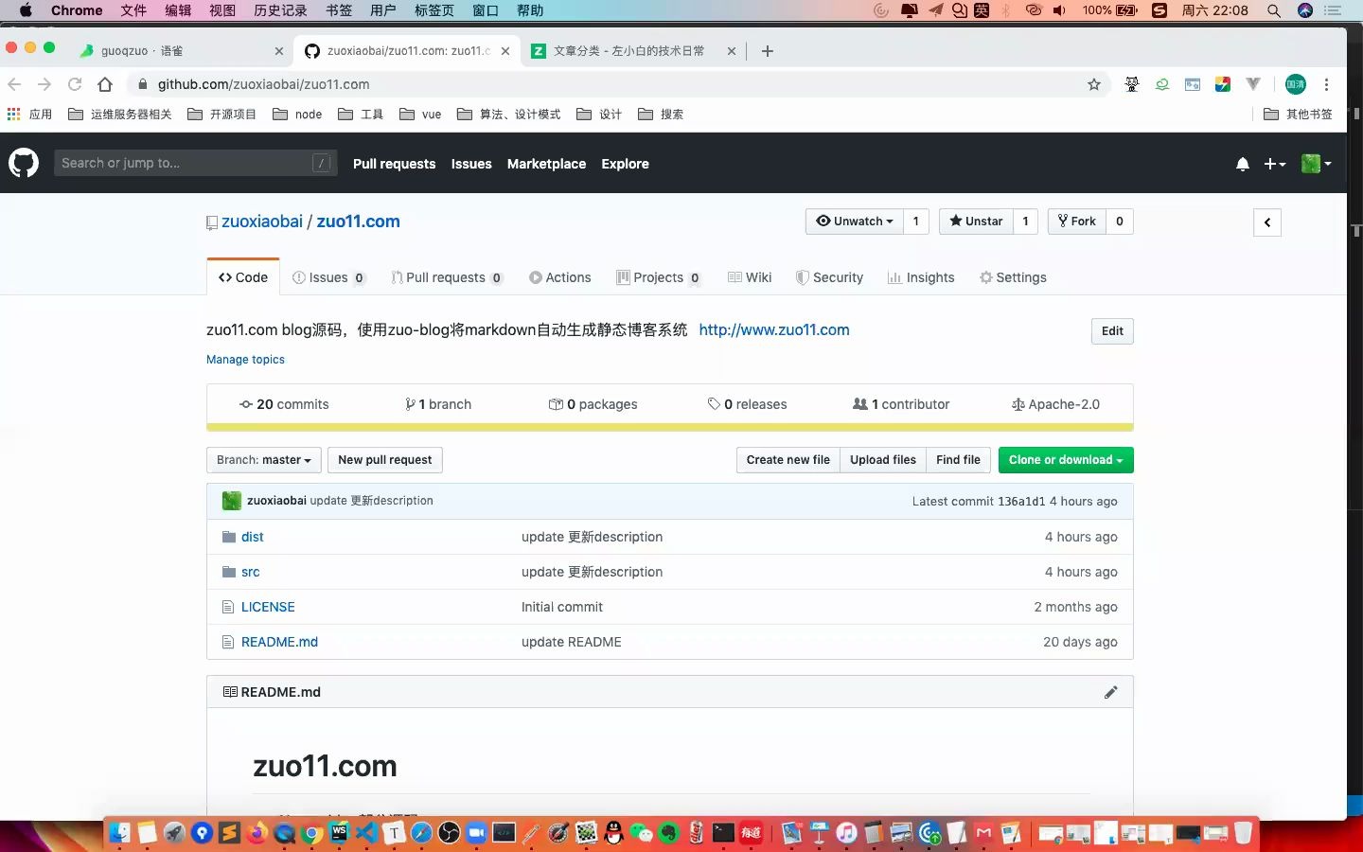Open Explore in top navigation
The width and height of the screenshot is (1363, 852).
pyautogui.click(x=625, y=164)
